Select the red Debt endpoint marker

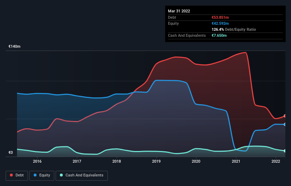(x=285, y=116)
